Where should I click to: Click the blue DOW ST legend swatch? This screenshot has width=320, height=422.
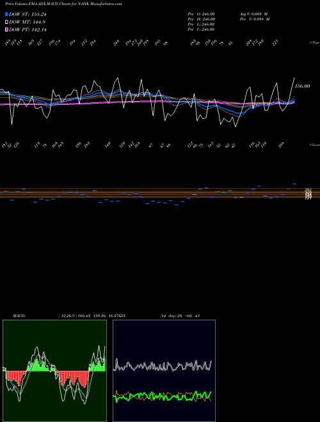click(x=7, y=14)
